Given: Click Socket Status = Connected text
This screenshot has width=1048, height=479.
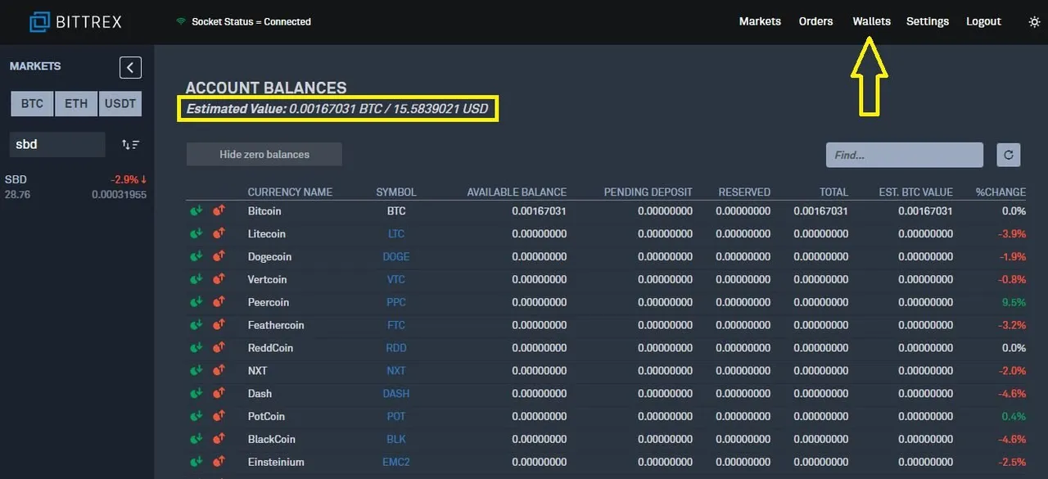Looking at the screenshot, I should tap(251, 22).
